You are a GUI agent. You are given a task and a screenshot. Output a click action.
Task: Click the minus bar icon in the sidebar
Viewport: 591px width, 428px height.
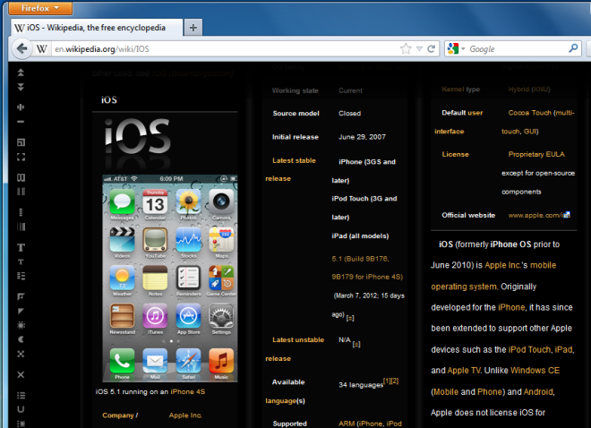pos(21,122)
